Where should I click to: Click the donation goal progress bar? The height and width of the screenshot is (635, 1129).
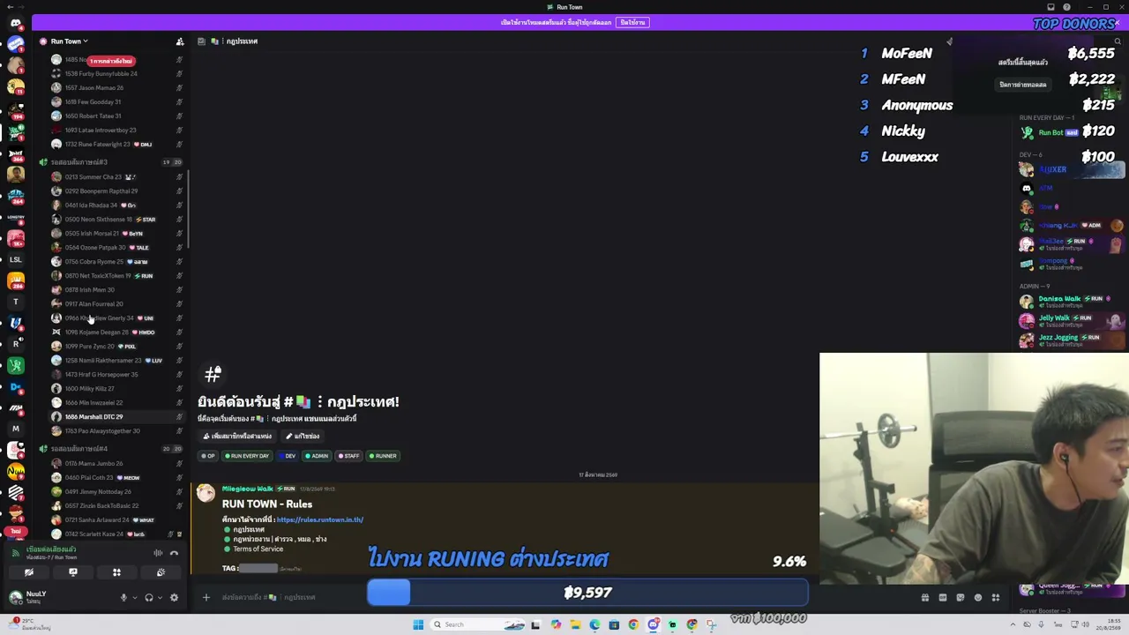pos(587,593)
